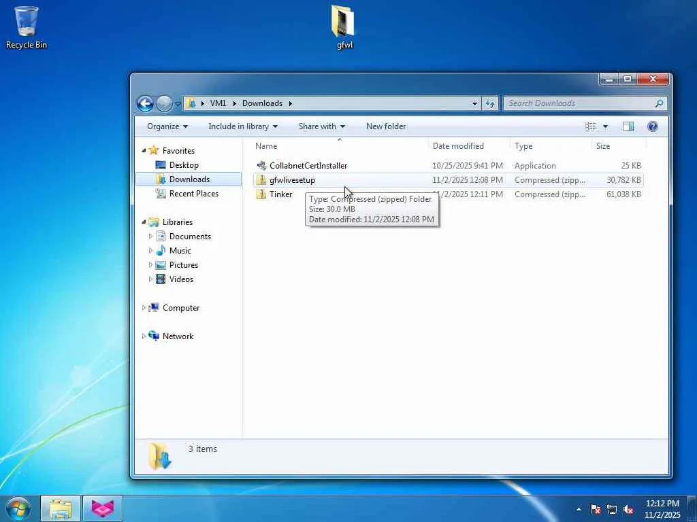Open the Include in library menu
Image resolution: width=697 pixels, height=522 pixels.
click(243, 126)
